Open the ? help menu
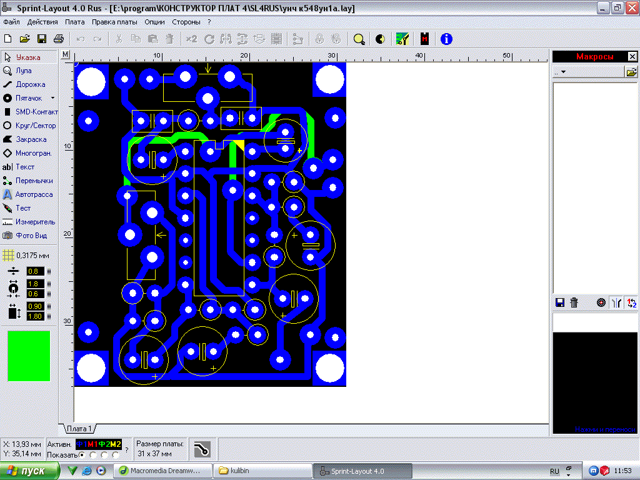Image resolution: width=640 pixels, height=480 pixels. [x=209, y=22]
